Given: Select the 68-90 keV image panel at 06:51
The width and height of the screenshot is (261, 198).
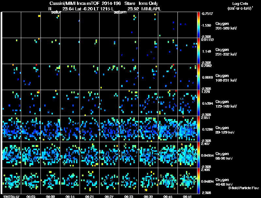Looking at the screenshot, I should (x=188, y=155).
